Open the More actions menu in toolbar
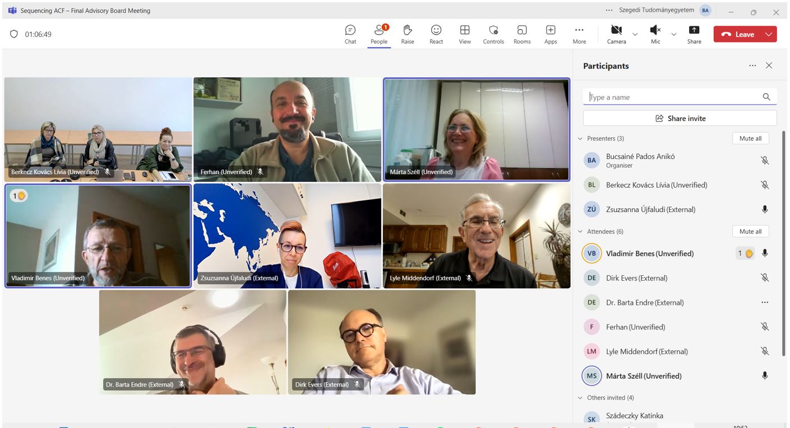This screenshot has height=428, width=790. click(x=579, y=34)
